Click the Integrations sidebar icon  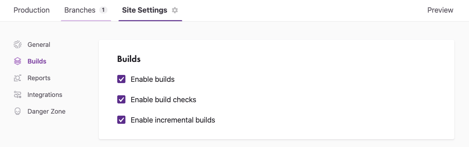tap(18, 95)
